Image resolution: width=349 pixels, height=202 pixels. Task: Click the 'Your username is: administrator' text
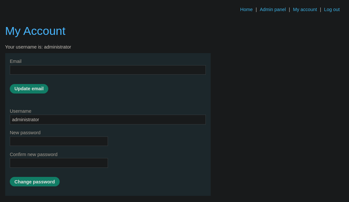pyautogui.click(x=38, y=47)
